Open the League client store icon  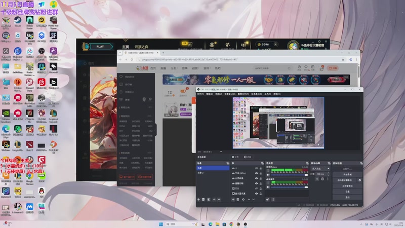click(x=244, y=46)
